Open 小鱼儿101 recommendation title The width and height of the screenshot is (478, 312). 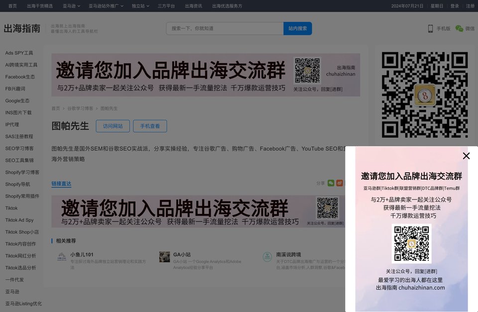coord(82,254)
